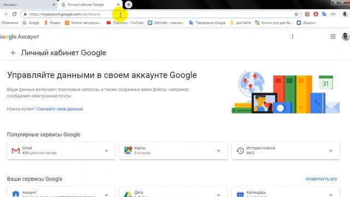Image resolution: width=350 pixels, height=197 pixels.
Task: Open a new browser tab
Action: pos(129,4)
